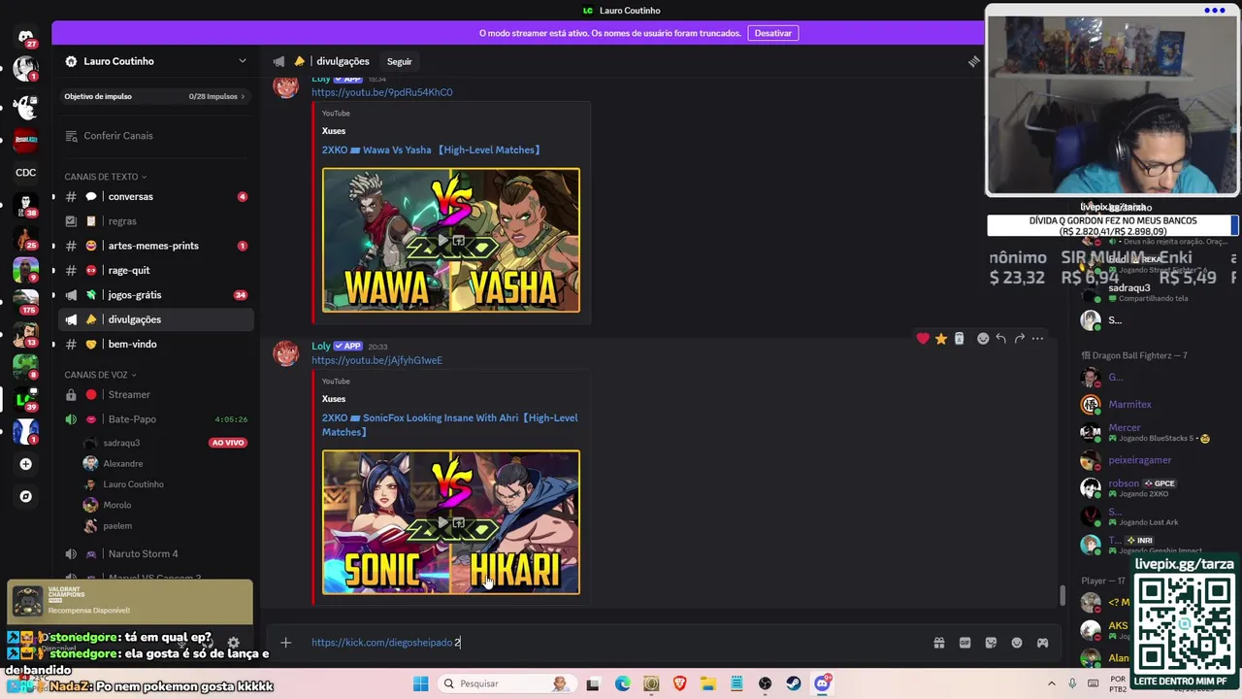
Task: Forward Loly's SonicFox message
Action: [1019, 339]
